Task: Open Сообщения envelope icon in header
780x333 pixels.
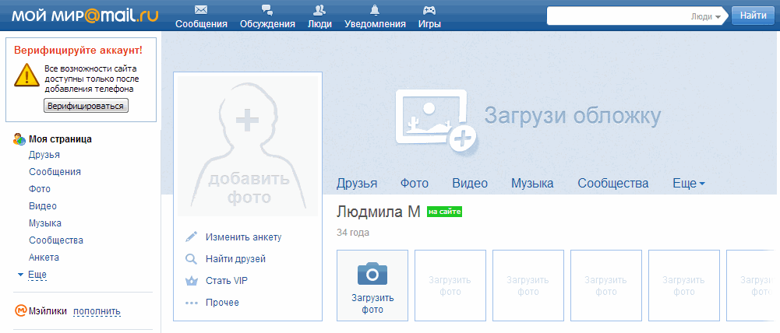Action: (201, 9)
